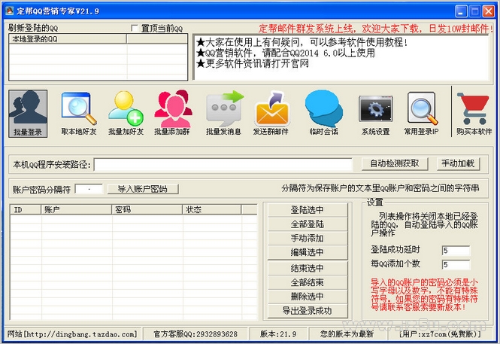
Task: Click the 登陆选中 button
Action: pos(308,210)
